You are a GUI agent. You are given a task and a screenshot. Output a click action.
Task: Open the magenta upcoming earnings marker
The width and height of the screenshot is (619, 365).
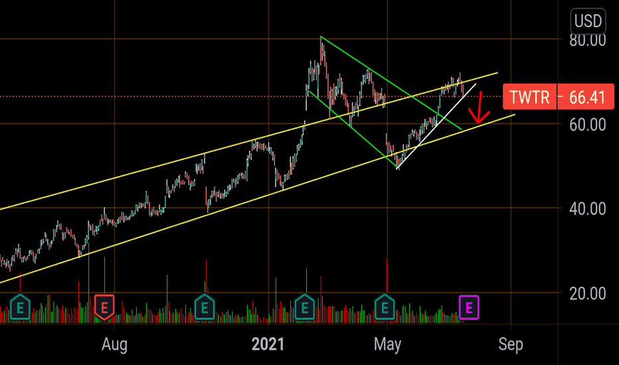[x=469, y=307]
